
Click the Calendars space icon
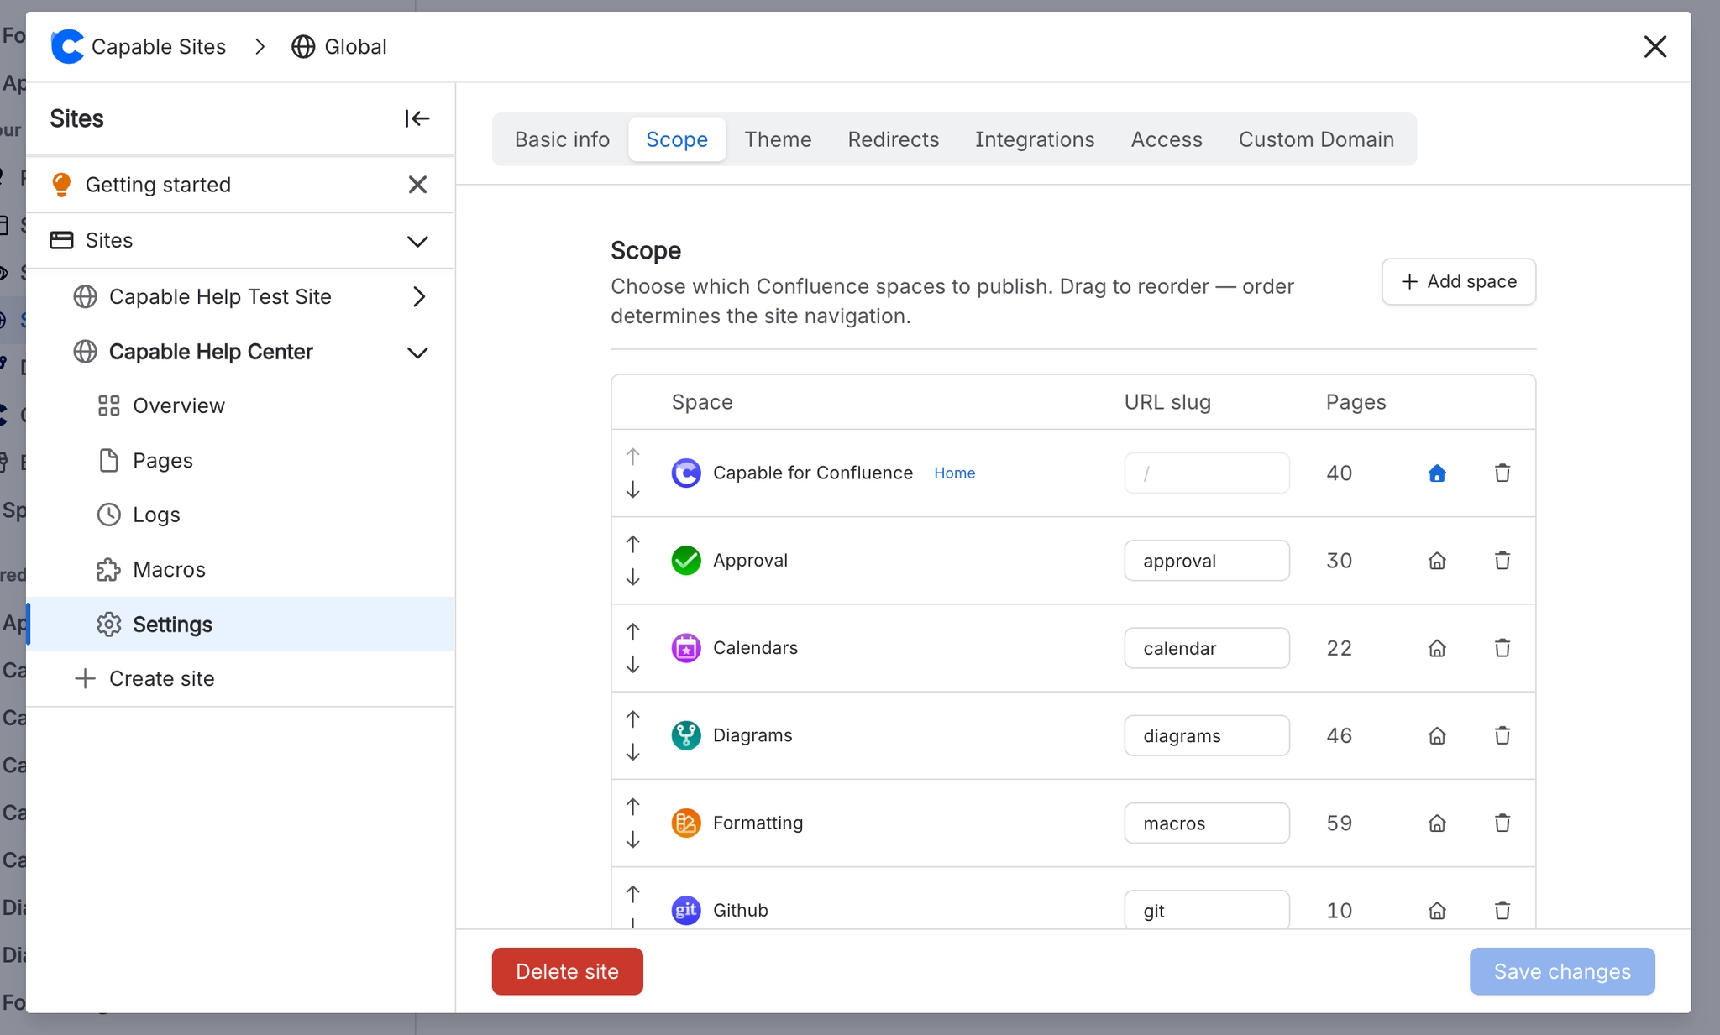tap(686, 648)
